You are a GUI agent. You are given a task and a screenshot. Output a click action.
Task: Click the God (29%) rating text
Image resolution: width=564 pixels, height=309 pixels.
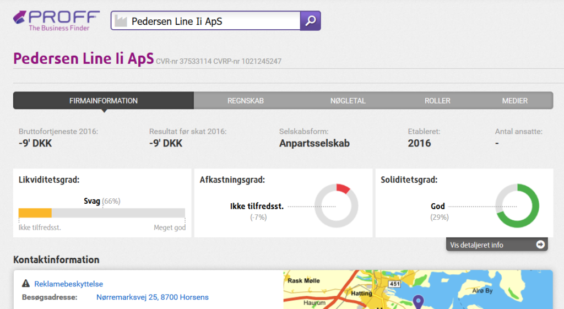(439, 211)
